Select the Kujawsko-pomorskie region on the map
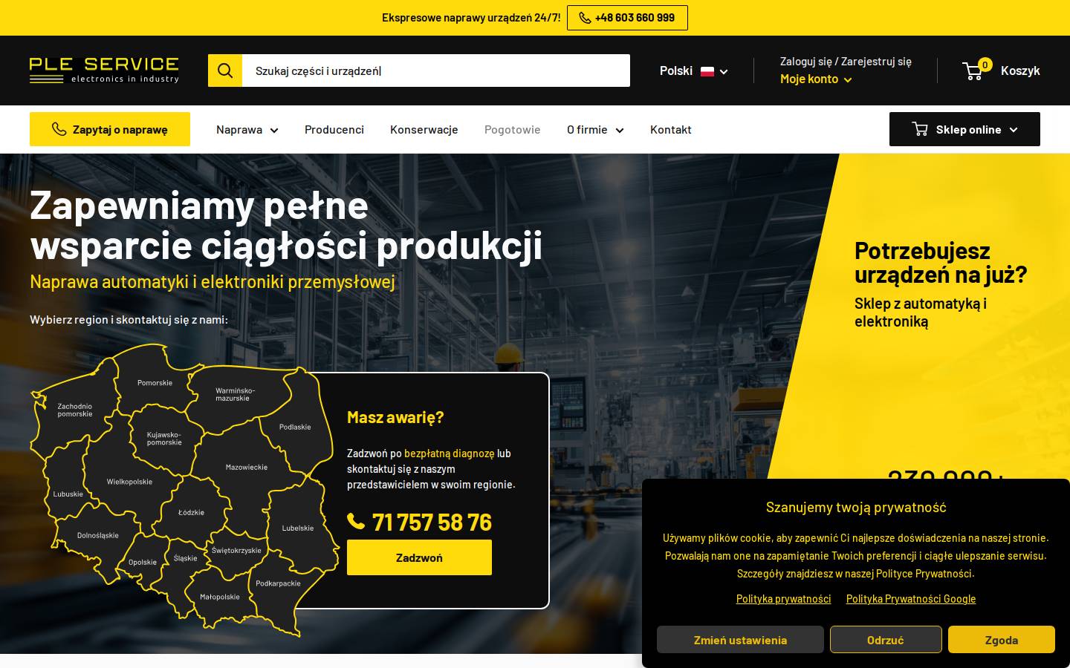This screenshot has height=668, width=1070. (x=164, y=439)
